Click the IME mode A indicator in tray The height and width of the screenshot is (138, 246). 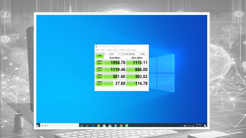[193, 126]
